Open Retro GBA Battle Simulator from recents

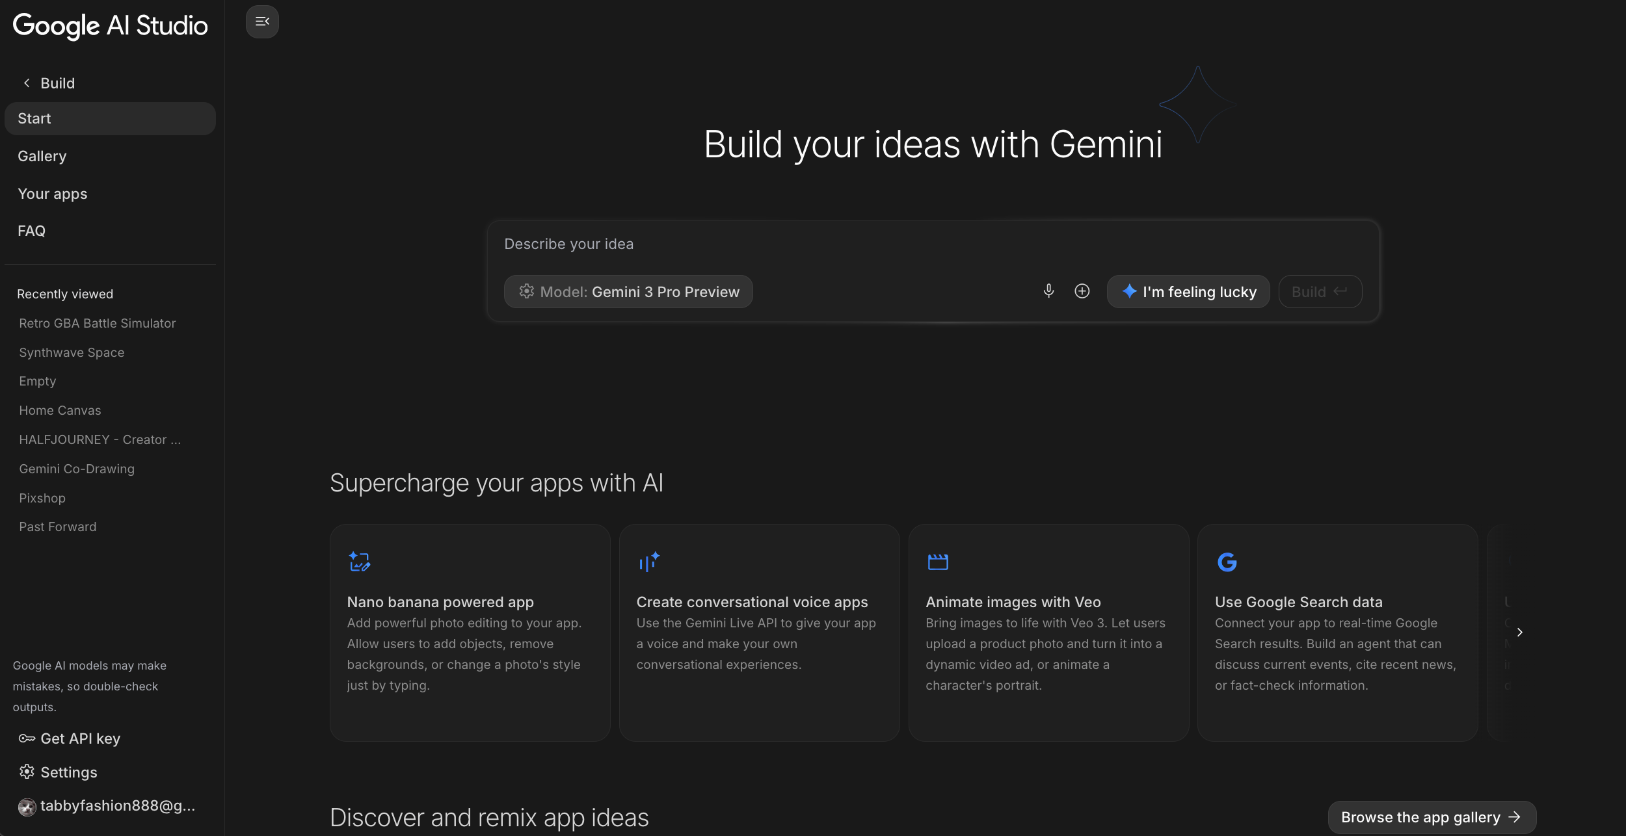coord(98,323)
